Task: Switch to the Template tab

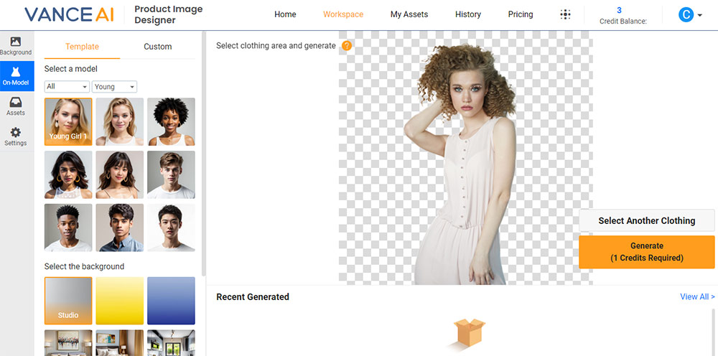Action: 82,47
